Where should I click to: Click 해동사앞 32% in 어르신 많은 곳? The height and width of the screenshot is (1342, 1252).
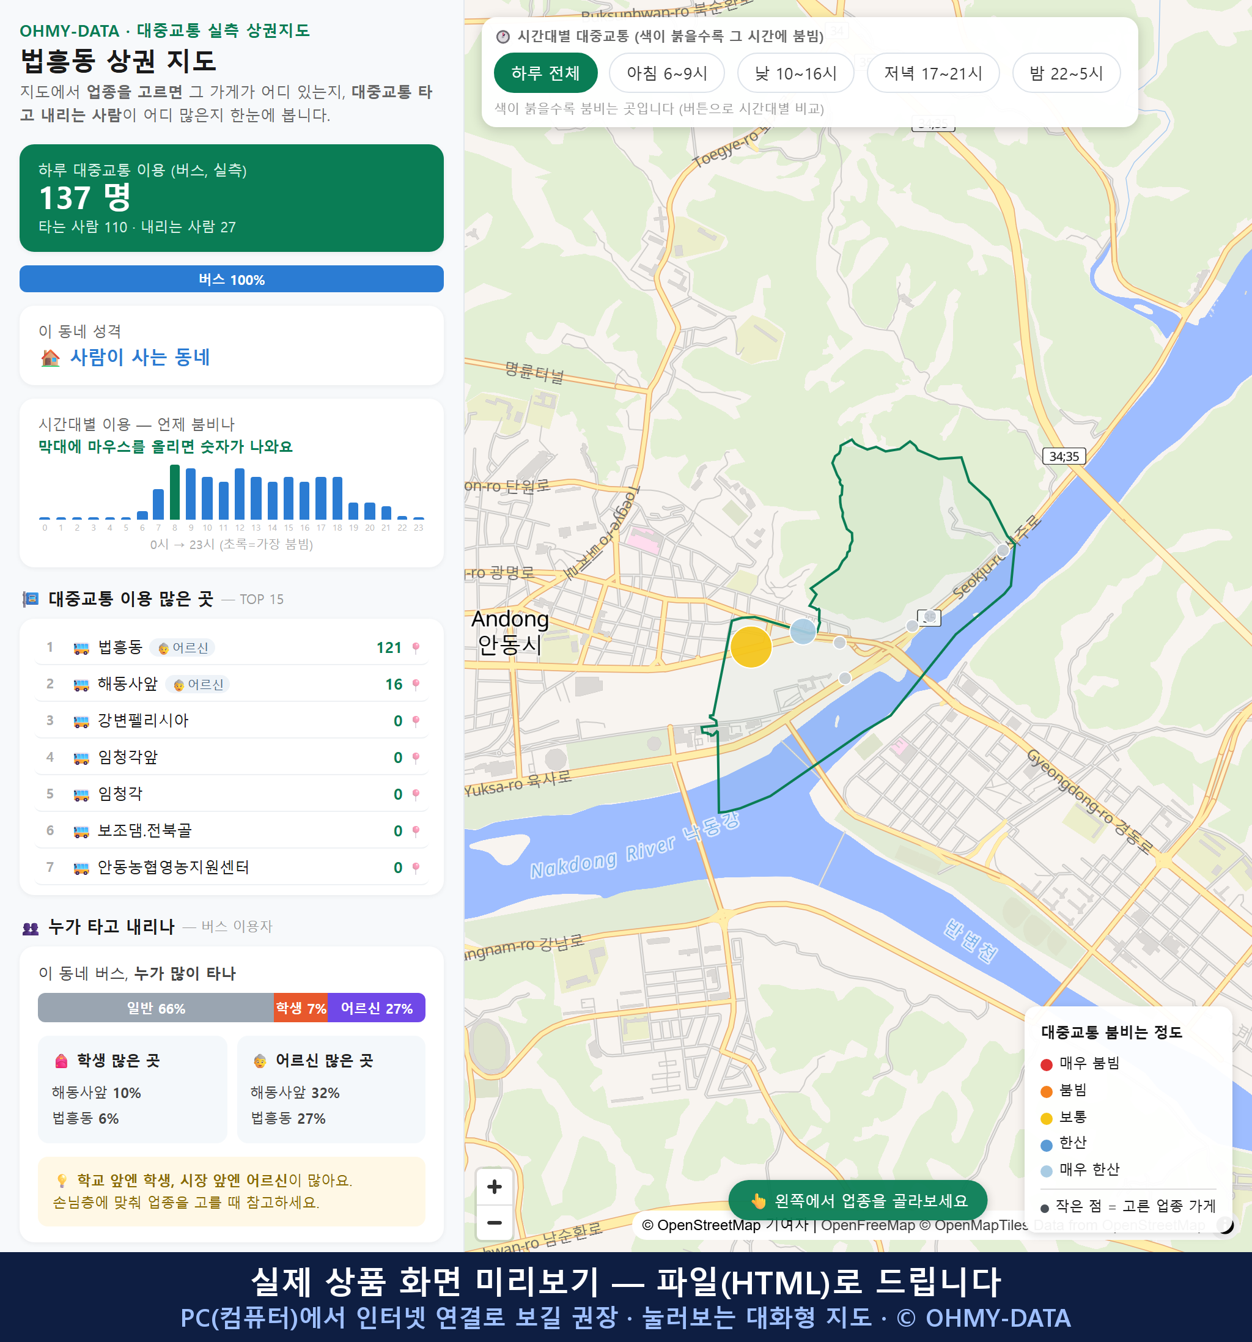[295, 1092]
